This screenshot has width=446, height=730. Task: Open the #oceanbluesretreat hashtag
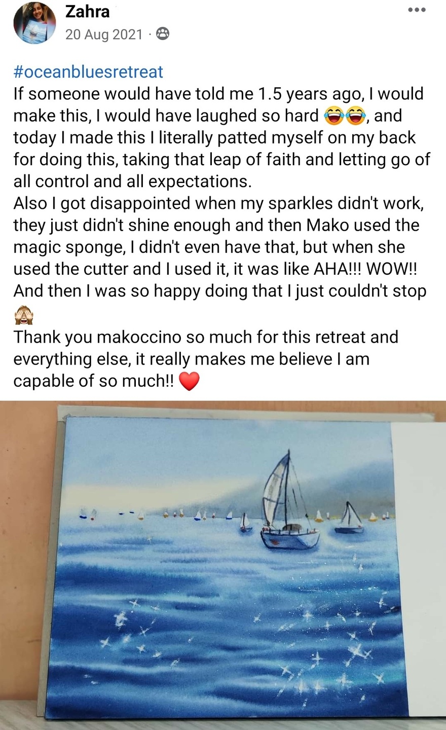pos(88,71)
